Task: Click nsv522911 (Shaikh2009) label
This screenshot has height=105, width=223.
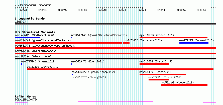Action: [x=165, y=77]
